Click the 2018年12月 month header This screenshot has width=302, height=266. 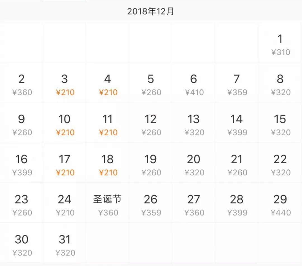[151, 11]
